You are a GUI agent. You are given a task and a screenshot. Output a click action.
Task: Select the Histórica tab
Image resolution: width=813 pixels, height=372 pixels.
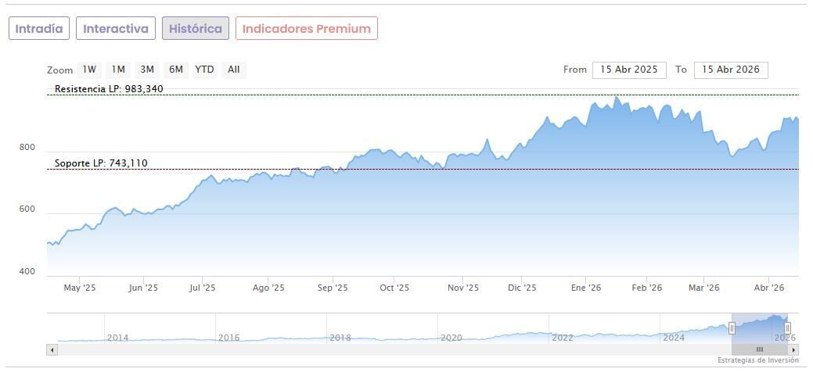pyautogui.click(x=196, y=28)
